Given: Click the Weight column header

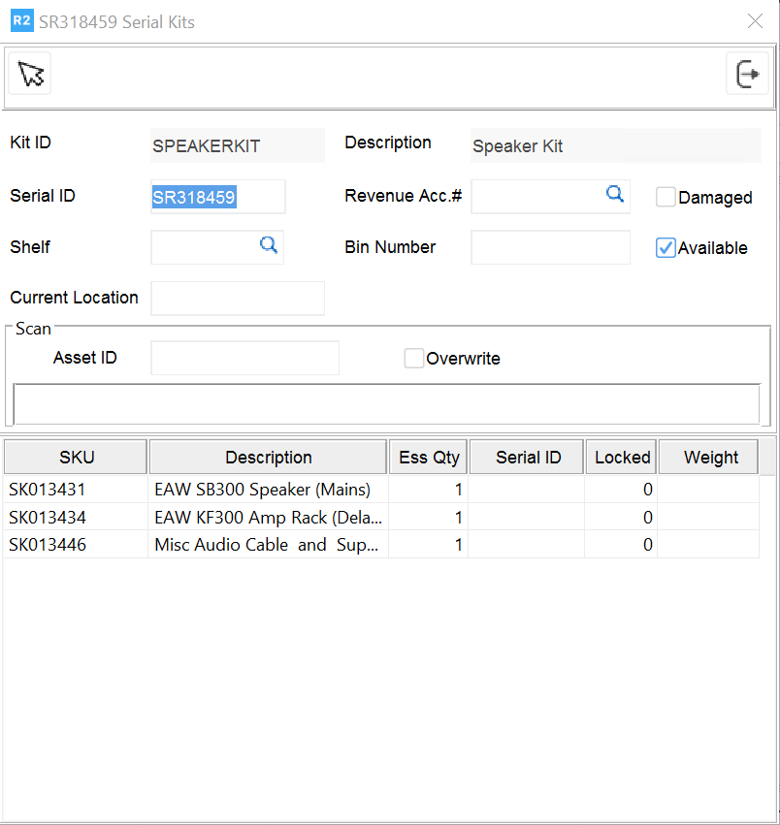Looking at the screenshot, I should pyautogui.click(x=710, y=458).
